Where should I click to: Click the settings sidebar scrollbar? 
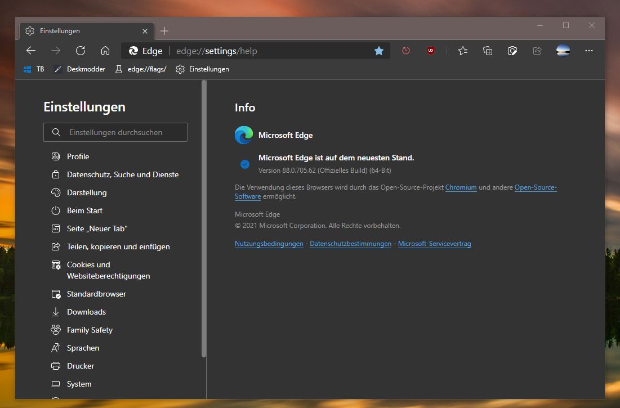(204, 219)
